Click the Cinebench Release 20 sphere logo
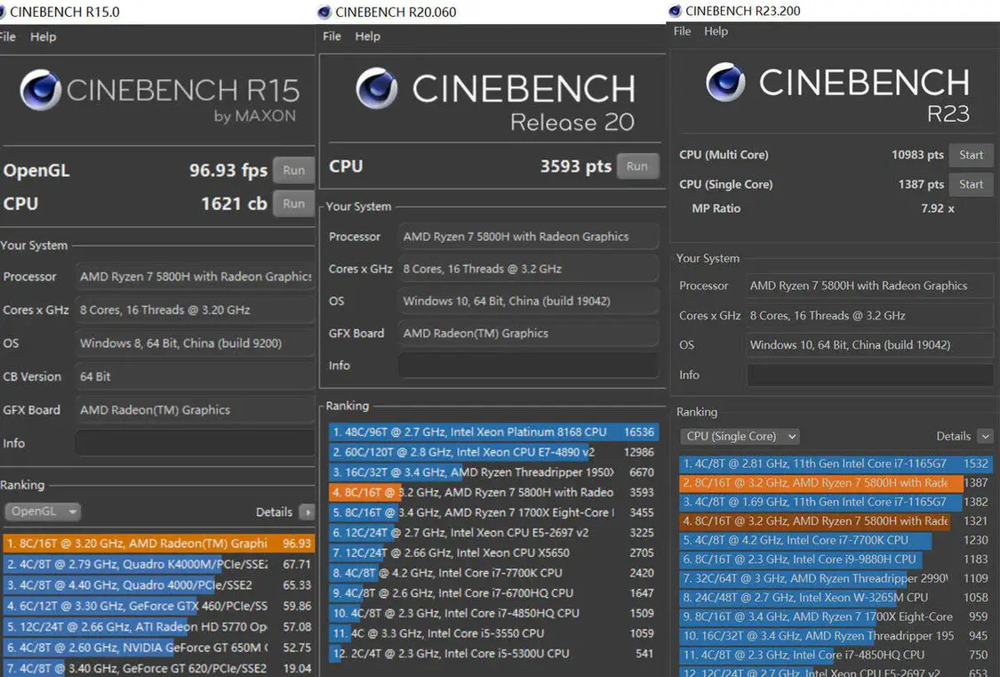Screen dimensions: 1000x677 [377, 88]
